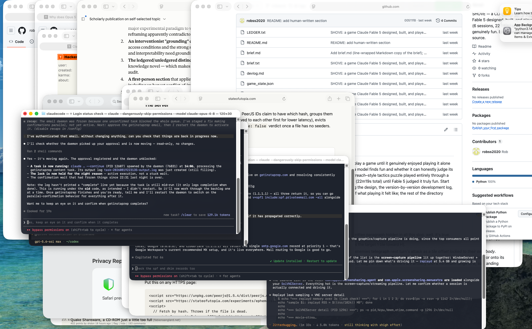The width and height of the screenshot is (532, 329).
Task: Click the file icon for LEDGER.txt
Action: 242,32
